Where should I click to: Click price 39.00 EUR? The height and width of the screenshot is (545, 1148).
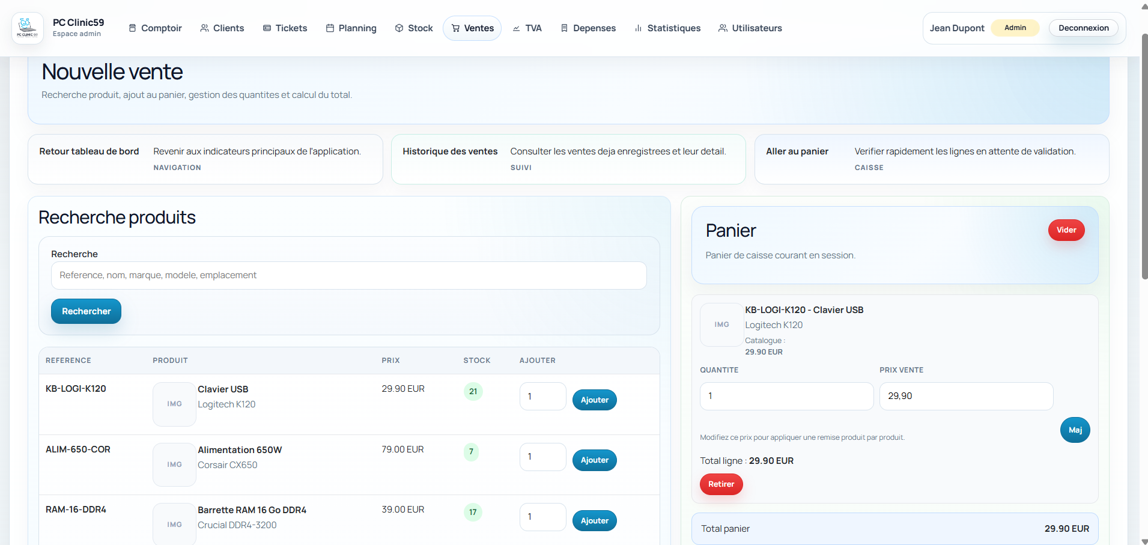[402, 510]
